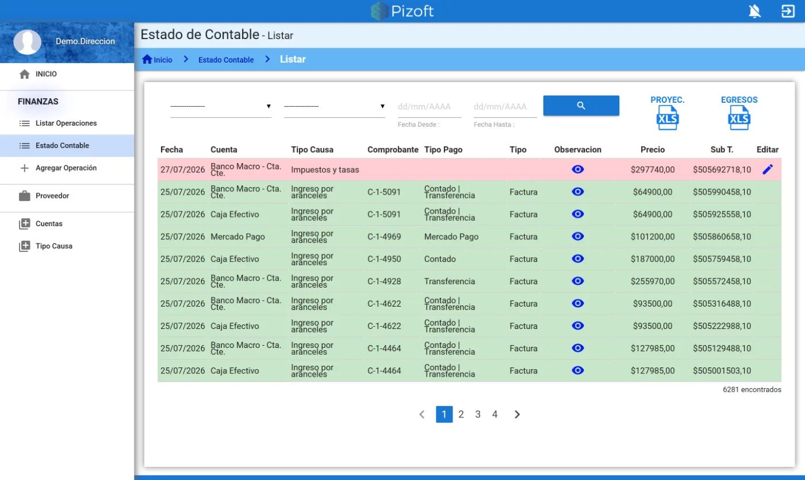Show observation for row with price $64900,00 Banco Macro
The image size is (805, 480).
pyautogui.click(x=578, y=191)
